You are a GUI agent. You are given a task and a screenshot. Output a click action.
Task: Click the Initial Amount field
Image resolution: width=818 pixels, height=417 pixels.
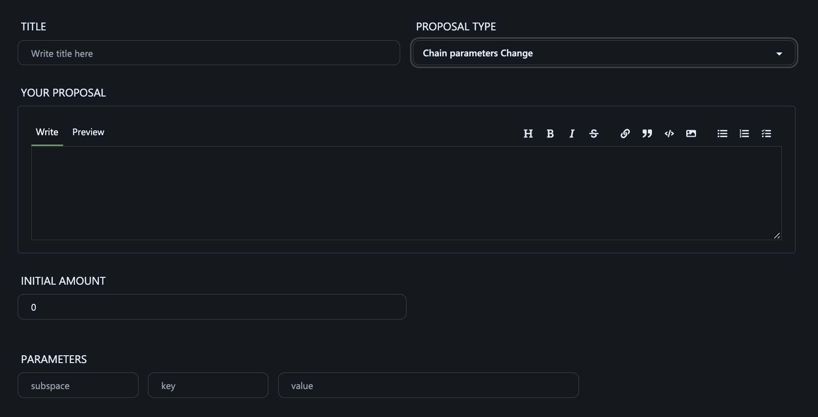[212, 307]
